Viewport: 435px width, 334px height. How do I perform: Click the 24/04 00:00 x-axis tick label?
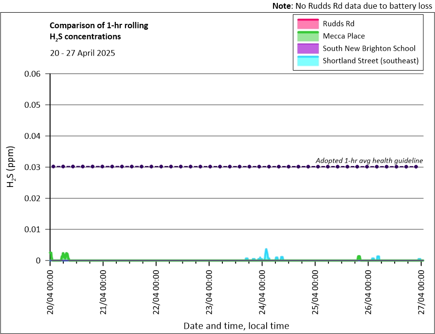(x=262, y=288)
